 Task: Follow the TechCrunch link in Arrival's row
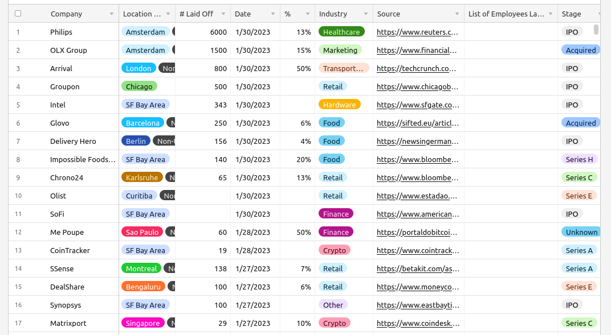pos(416,68)
